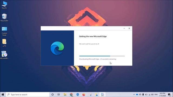This screenshot has width=173, height=97.
Task: Open Task View from the taskbar
Action: (59, 95)
